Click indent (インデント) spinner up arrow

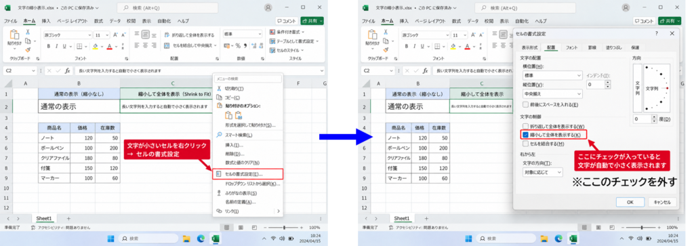[x=608, y=82]
